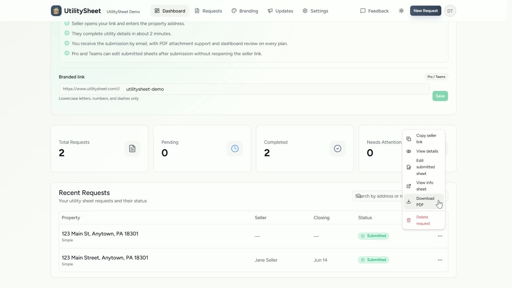Click the Pro / Teams badge
512x288 pixels.
coord(436,77)
